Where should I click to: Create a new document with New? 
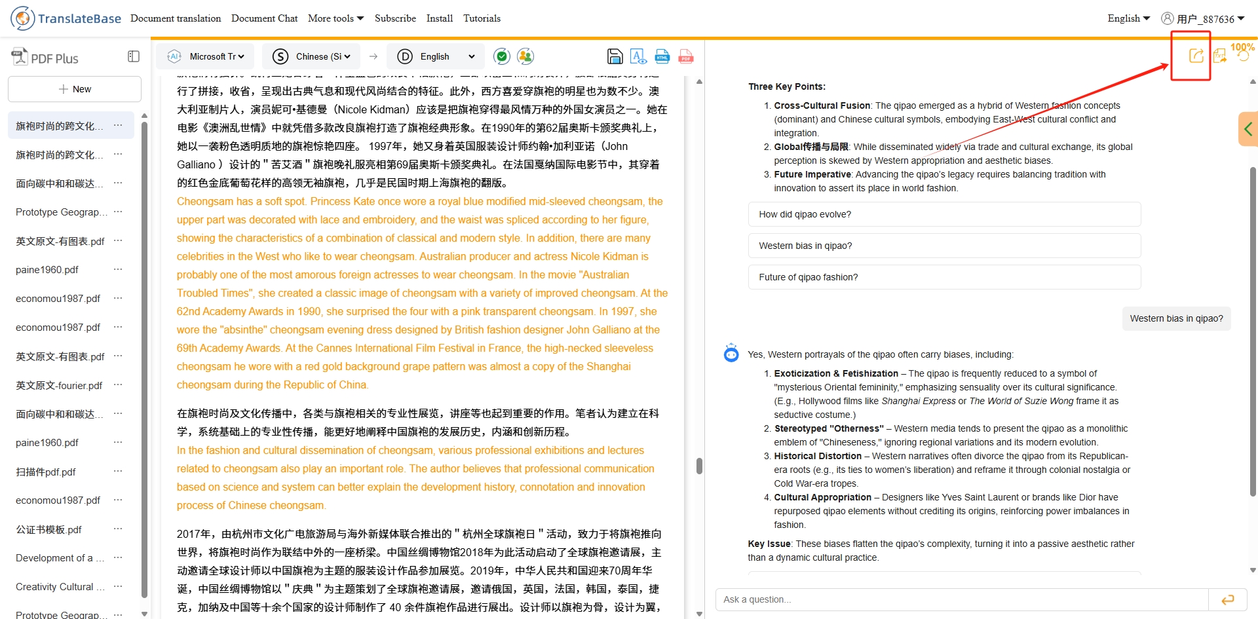(x=75, y=89)
